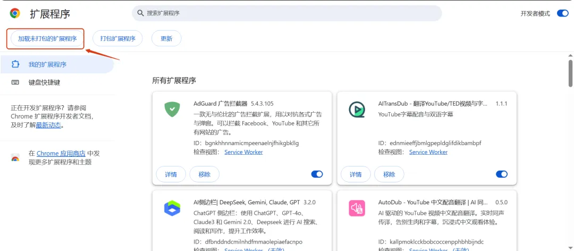Click the AI侧边栏 extension icon
Screen dimensions: 574x251
click(x=172, y=208)
